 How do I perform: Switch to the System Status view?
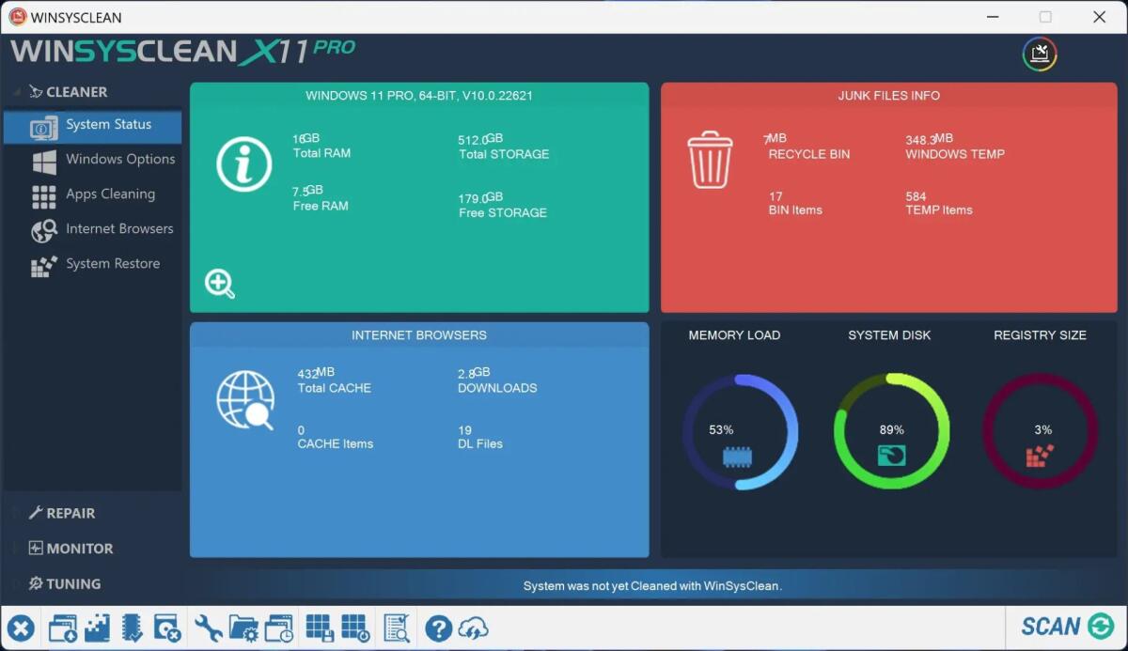point(108,124)
